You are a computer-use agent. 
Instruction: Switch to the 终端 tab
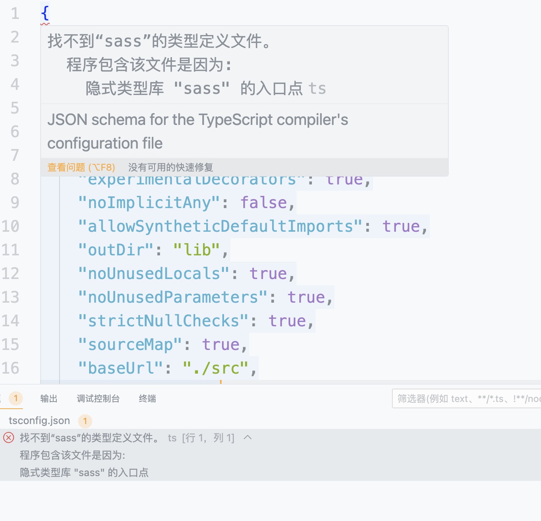coord(147,398)
